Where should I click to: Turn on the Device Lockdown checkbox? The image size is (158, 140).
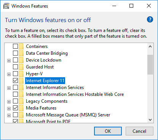(x=15, y=60)
